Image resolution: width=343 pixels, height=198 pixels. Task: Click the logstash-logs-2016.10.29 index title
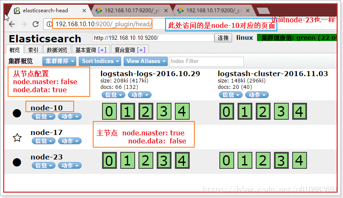(x=150, y=74)
